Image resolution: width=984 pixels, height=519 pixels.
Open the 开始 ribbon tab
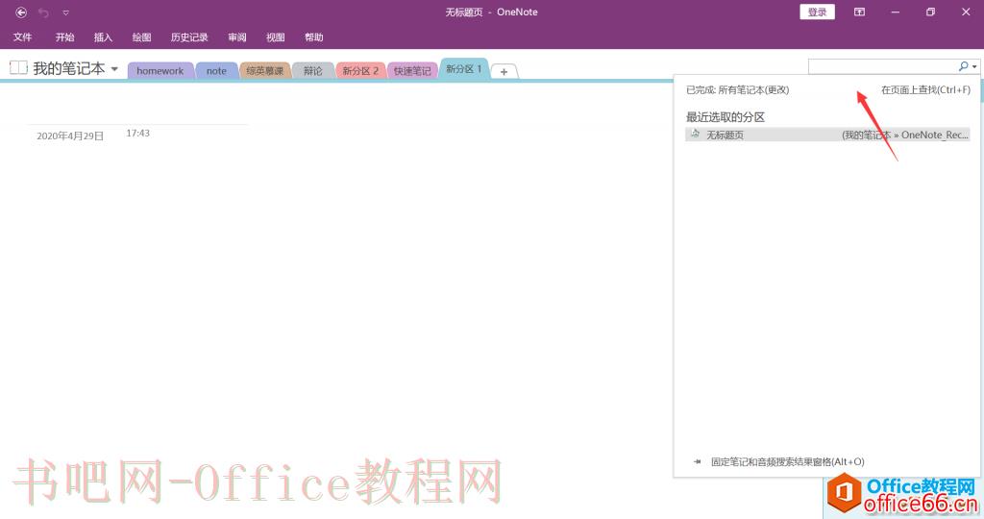click(64, 37)
